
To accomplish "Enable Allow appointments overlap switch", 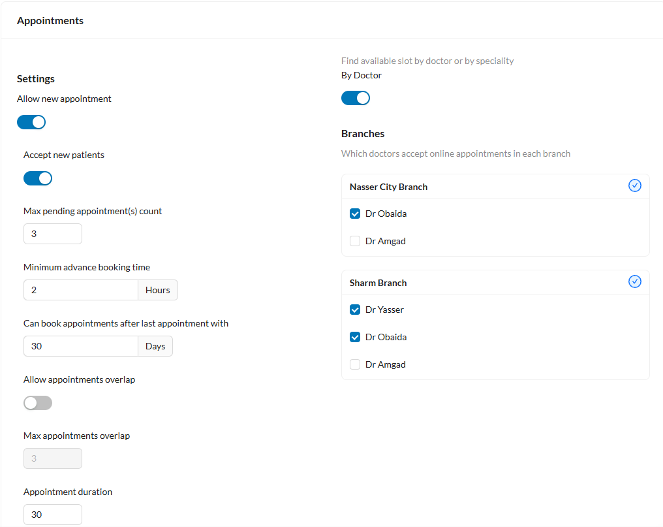I will coord(38,403).
